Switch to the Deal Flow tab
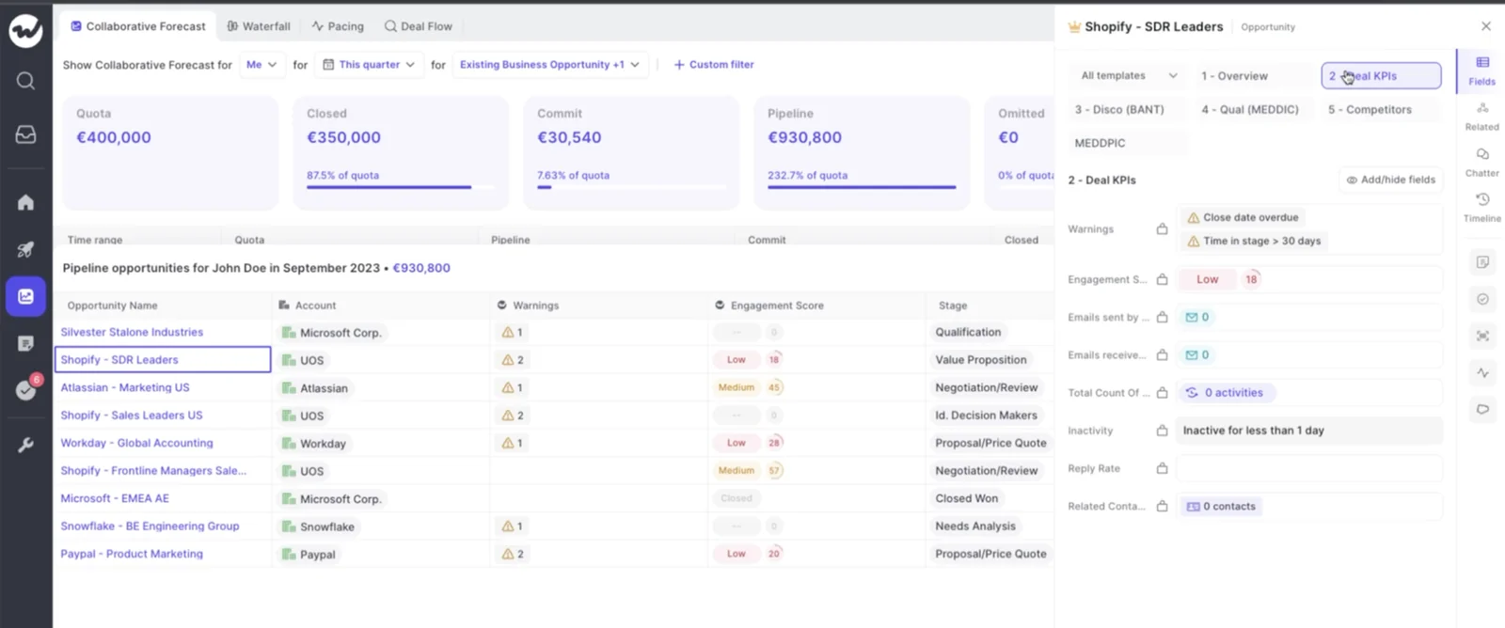The height and width of the screenshot is (628, 1505). point(419,26)
